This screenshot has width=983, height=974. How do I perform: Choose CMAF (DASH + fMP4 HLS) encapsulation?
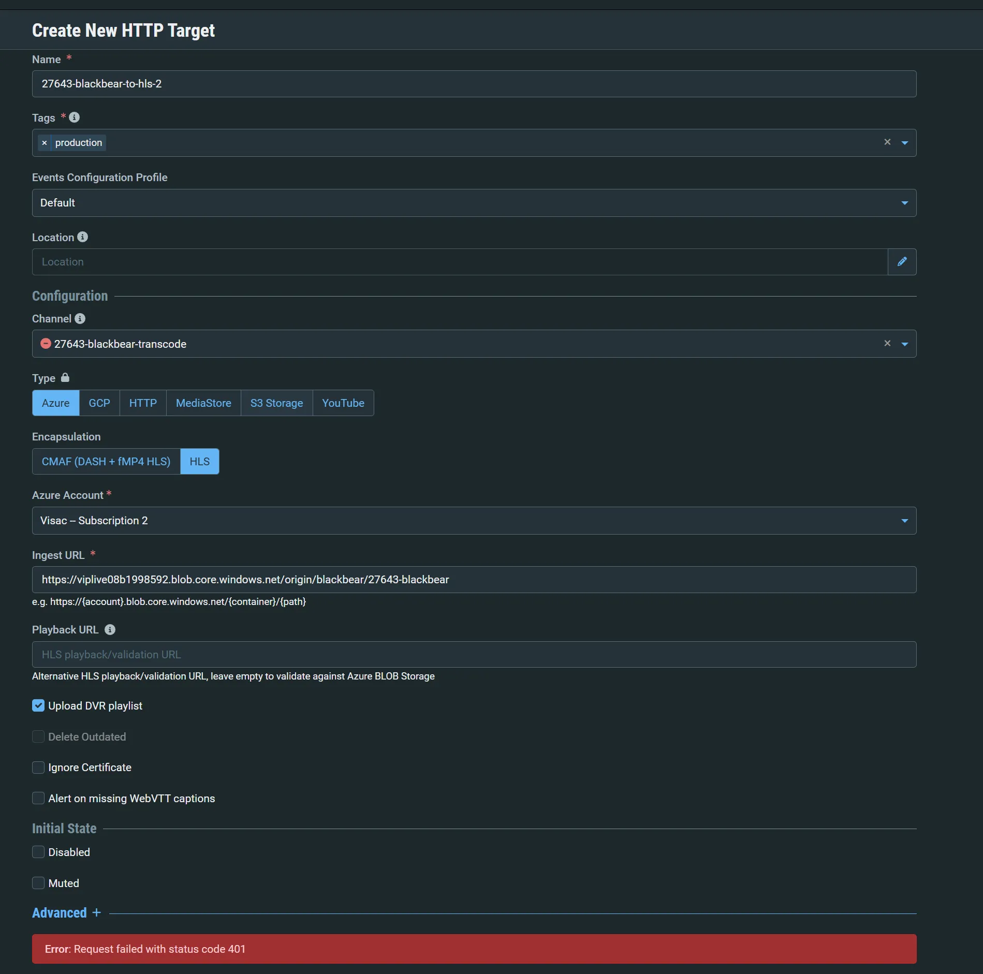click(106, 461)
